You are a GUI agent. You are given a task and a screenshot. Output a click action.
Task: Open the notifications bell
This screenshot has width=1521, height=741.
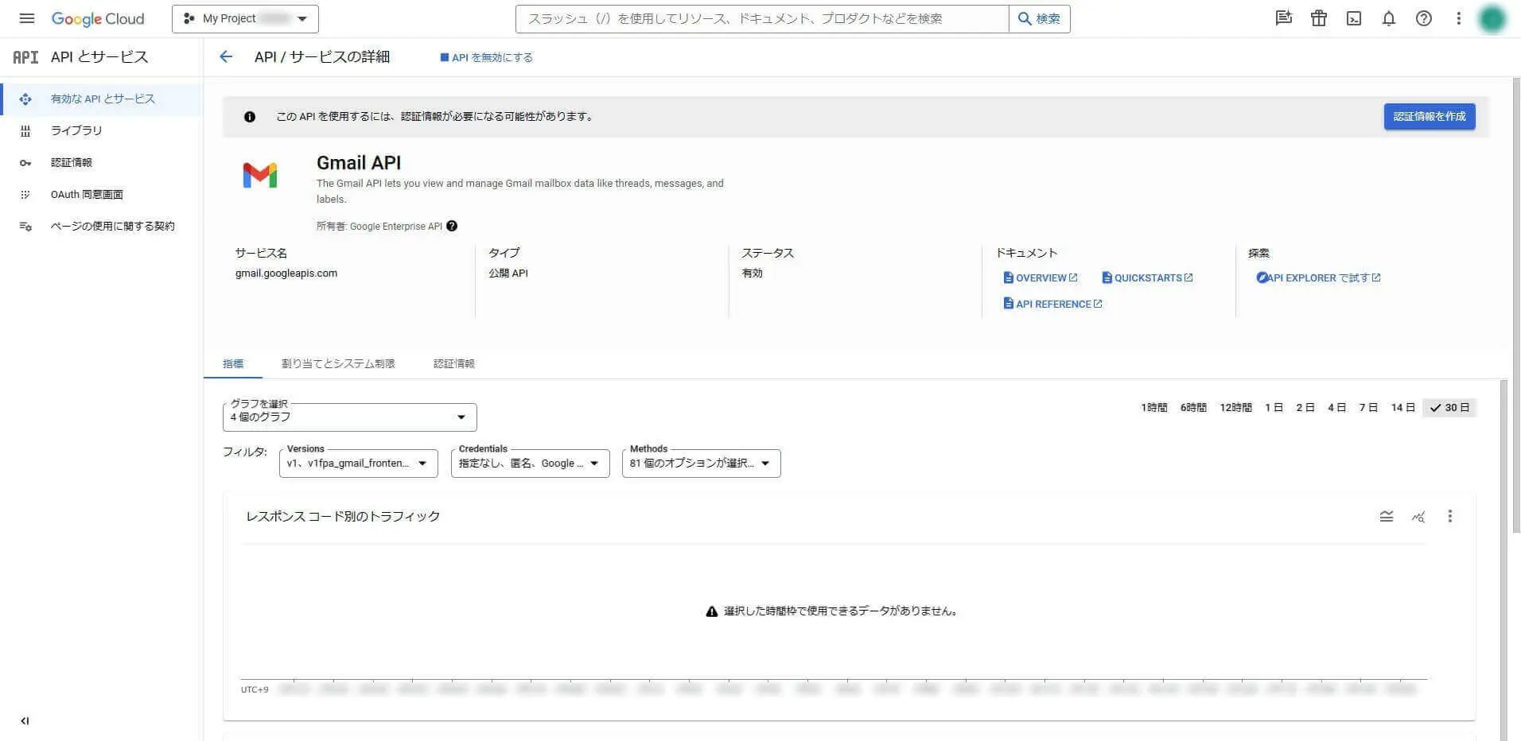[1389, 18]
